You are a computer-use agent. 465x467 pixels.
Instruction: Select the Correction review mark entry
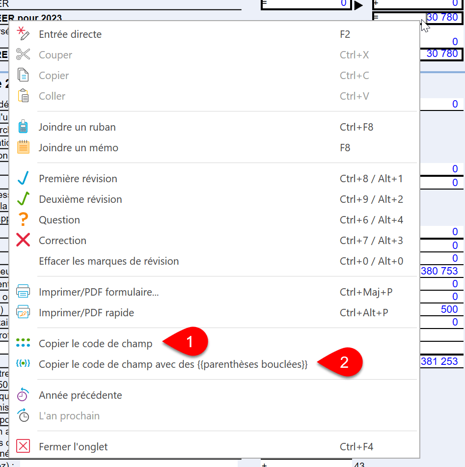[x=214, y=240]
